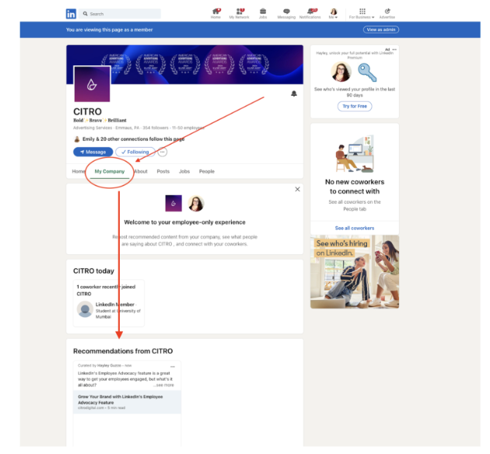490x454 pixels.
Task: Click the CITRO company name heading
Action: point(87,111)
